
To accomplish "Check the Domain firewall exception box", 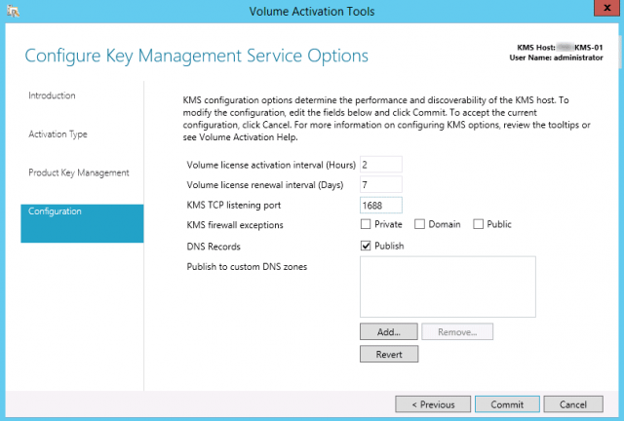I will point(420,225).
